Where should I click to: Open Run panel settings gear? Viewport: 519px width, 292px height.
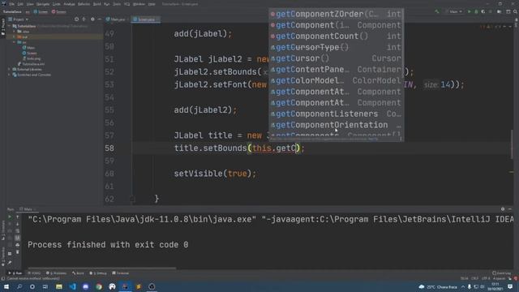[x=503, y=209]
